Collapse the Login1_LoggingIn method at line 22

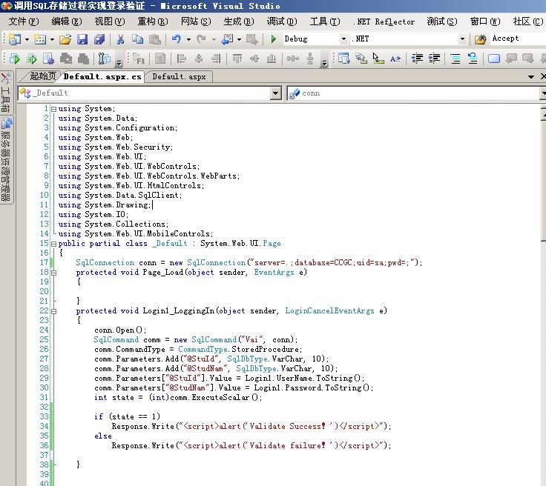tap(53, 311)
